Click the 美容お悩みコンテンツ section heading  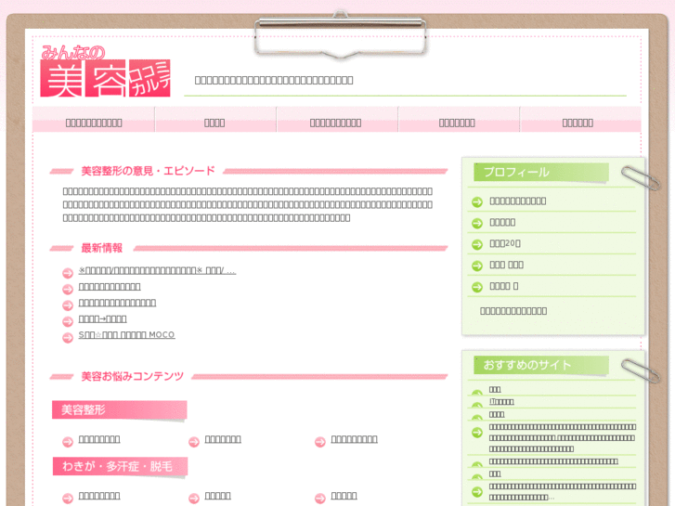pyautogui.click(x=132, y=376)
